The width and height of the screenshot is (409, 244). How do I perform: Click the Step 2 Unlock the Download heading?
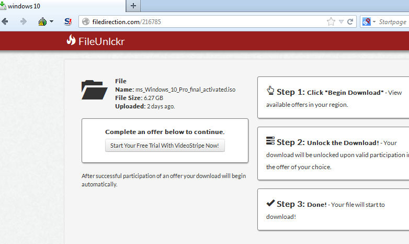(328, 142)
